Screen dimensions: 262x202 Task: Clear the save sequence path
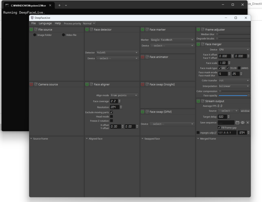pos(248,122)
